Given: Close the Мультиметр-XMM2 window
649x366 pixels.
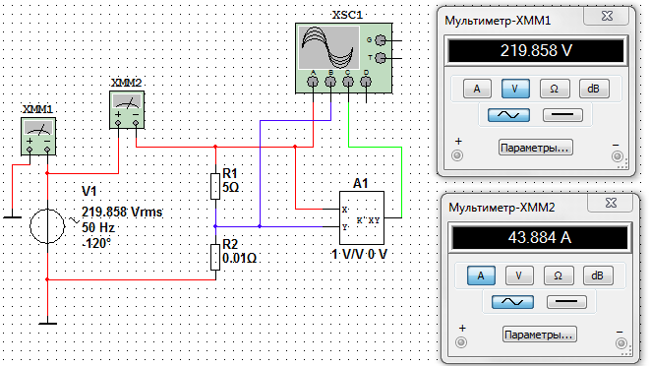Looking at the screenshot, I should tap(611, 203).
